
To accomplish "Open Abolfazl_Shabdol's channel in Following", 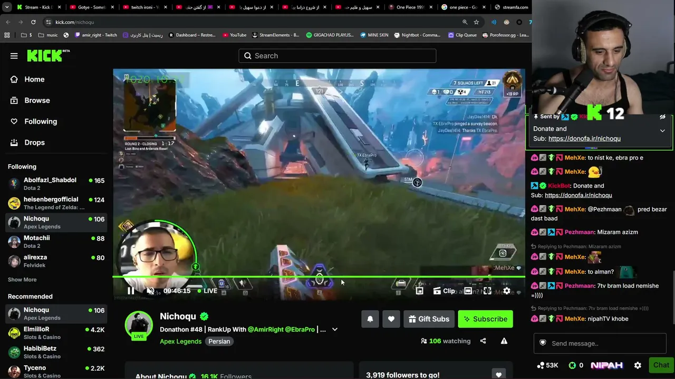I will [x=56, y=184].
